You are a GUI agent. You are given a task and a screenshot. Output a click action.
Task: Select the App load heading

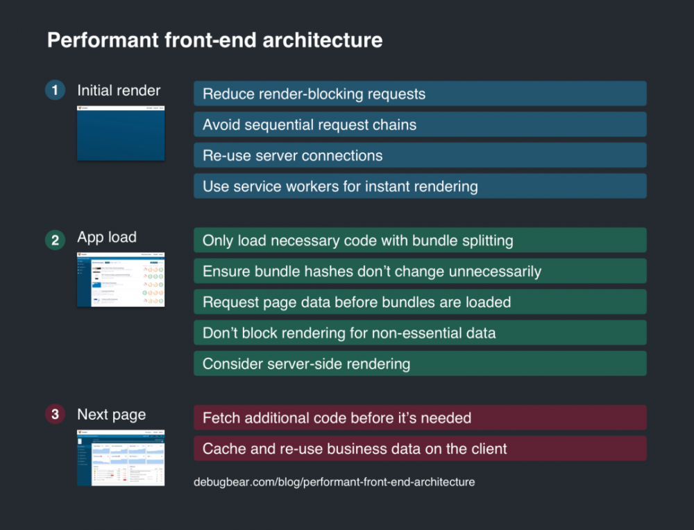[107, 238]
